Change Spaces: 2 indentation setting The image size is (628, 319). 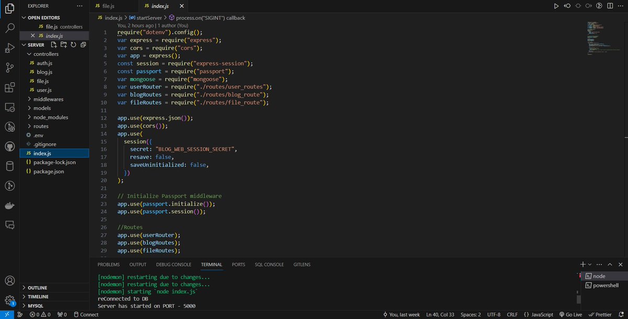(x=470, y=314)
